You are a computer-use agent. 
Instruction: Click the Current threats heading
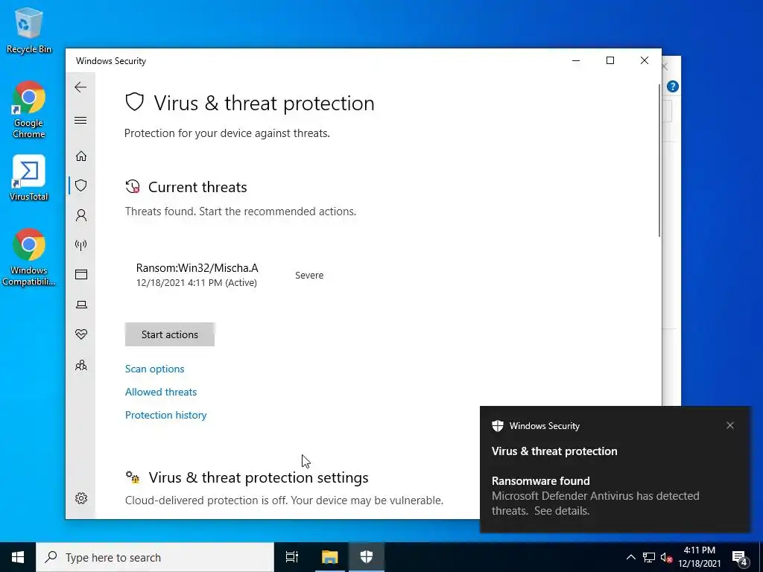pyautogui.click(x=197, y=187)
